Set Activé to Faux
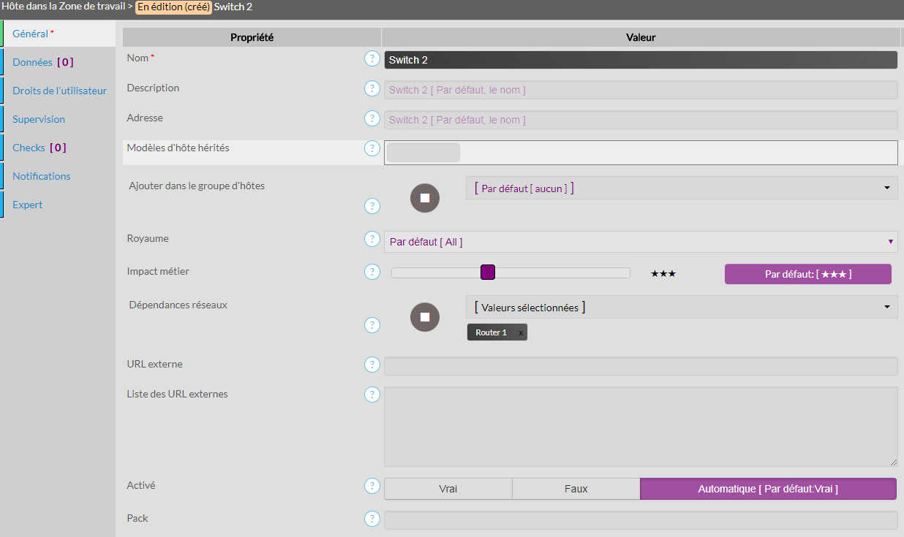The image size is (904, 537). click(x=576, y=489)
